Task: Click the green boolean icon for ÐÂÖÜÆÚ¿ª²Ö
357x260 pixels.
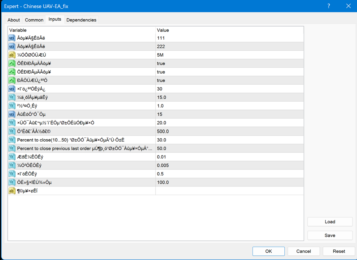Action: pyautogui.click(x=12, y=81)
